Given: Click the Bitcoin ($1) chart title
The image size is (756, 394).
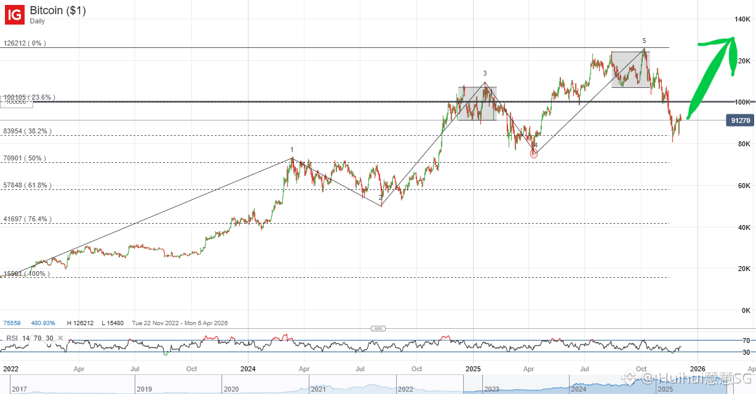Looking at the screenshot, I should pos(58,10).
